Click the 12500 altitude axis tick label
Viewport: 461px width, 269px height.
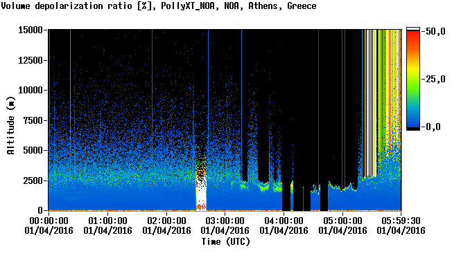coord(31,60)
